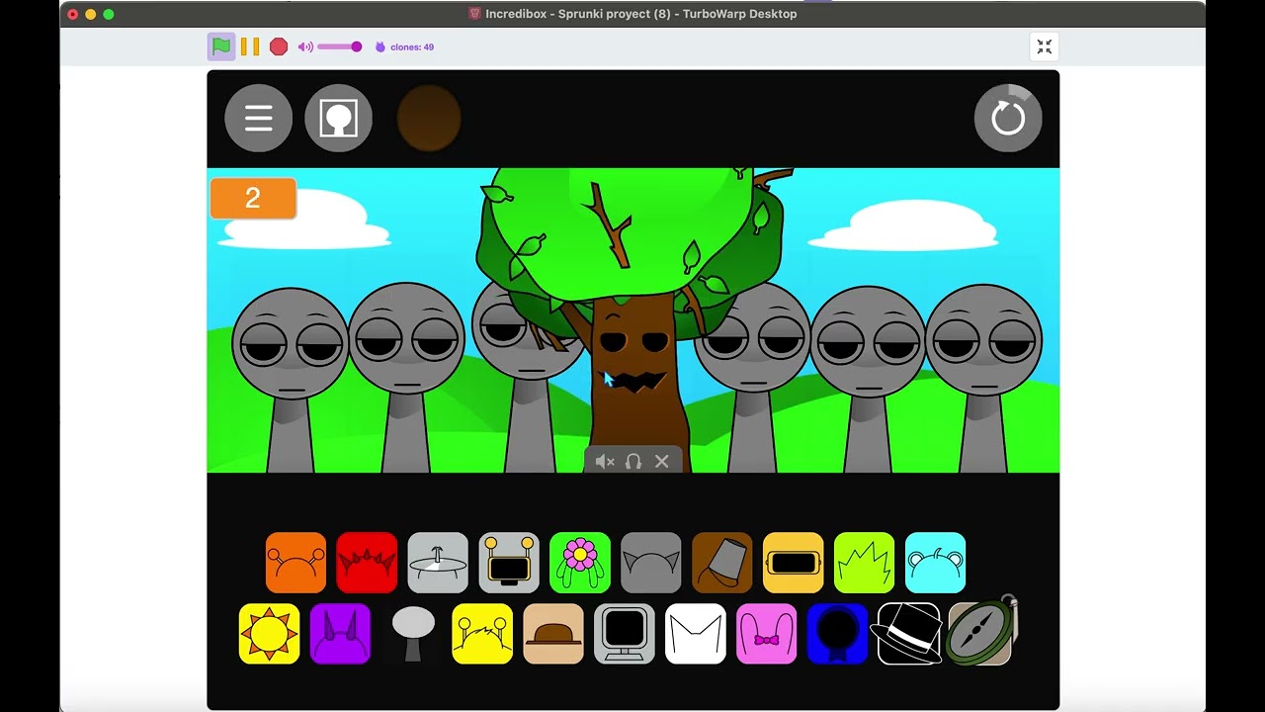The width and height of the screenshot is (1265, 712).
Task: Pick the gray cat-eared character icon
Action: coord(651,563)
